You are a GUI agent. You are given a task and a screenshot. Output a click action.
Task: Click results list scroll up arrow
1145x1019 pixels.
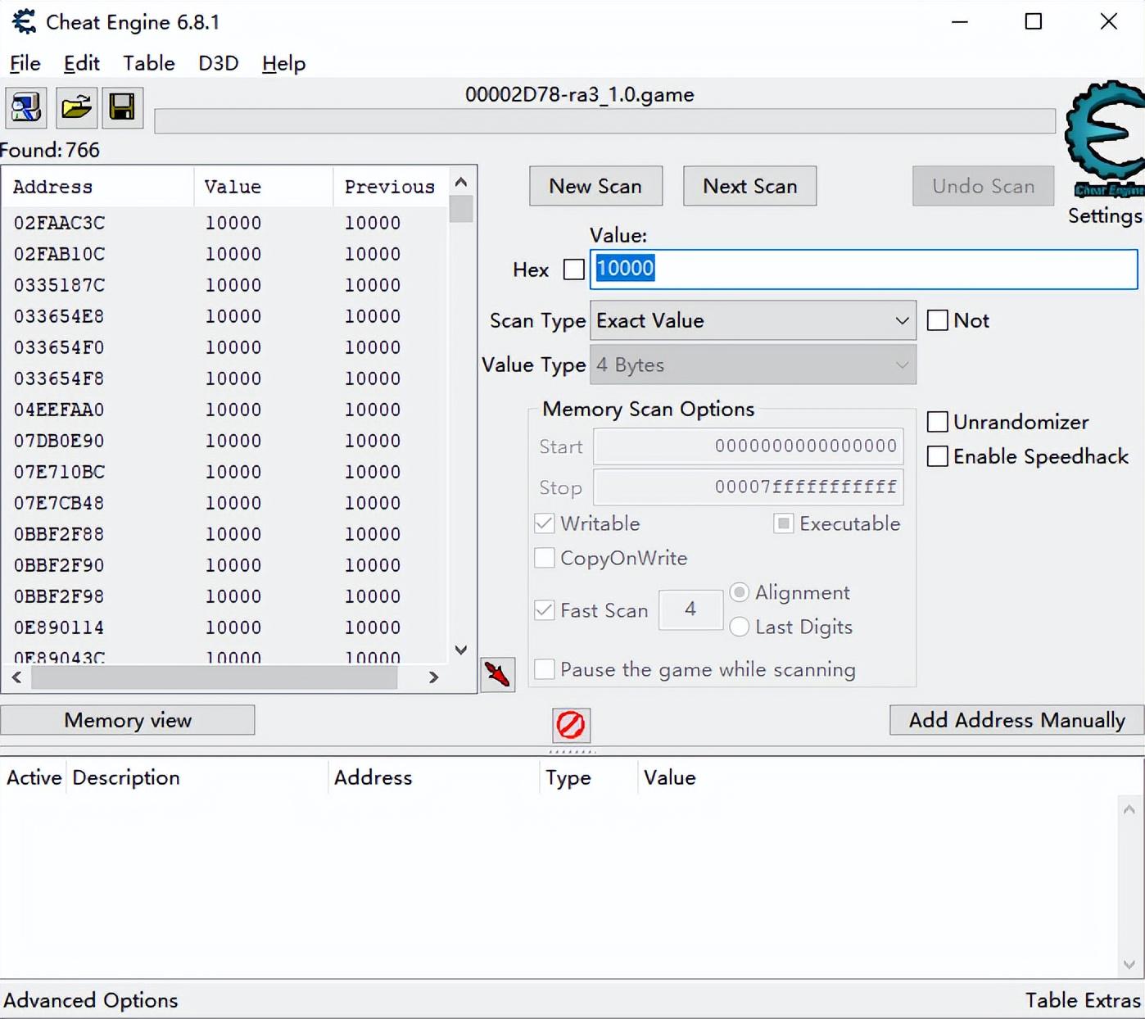click(461, 182)
